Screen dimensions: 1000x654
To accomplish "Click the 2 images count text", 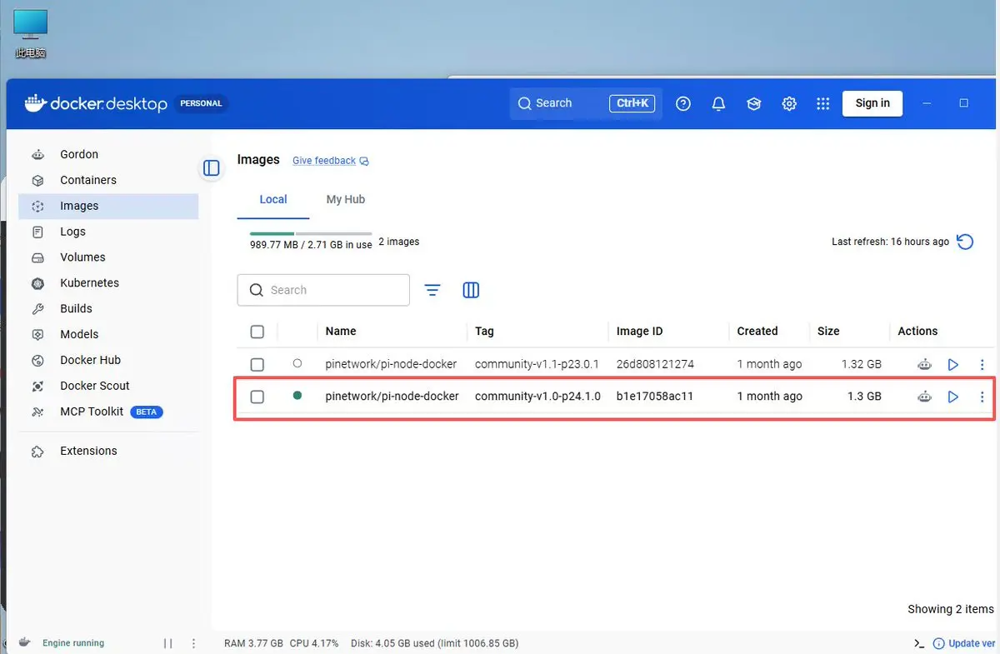I will 399,242.
